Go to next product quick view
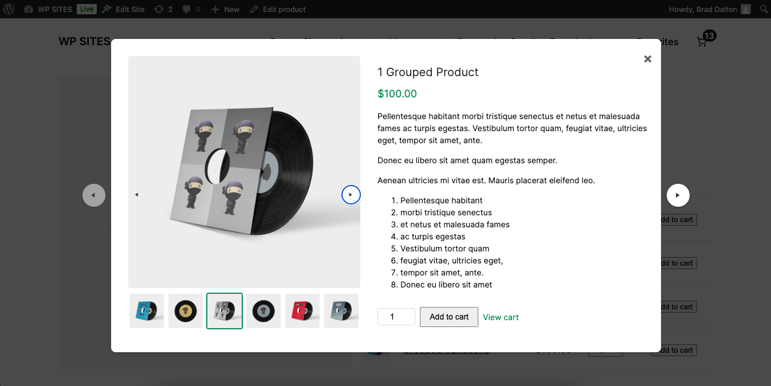Viewport: 771px width, 386px height. click(x=678, y=195)
